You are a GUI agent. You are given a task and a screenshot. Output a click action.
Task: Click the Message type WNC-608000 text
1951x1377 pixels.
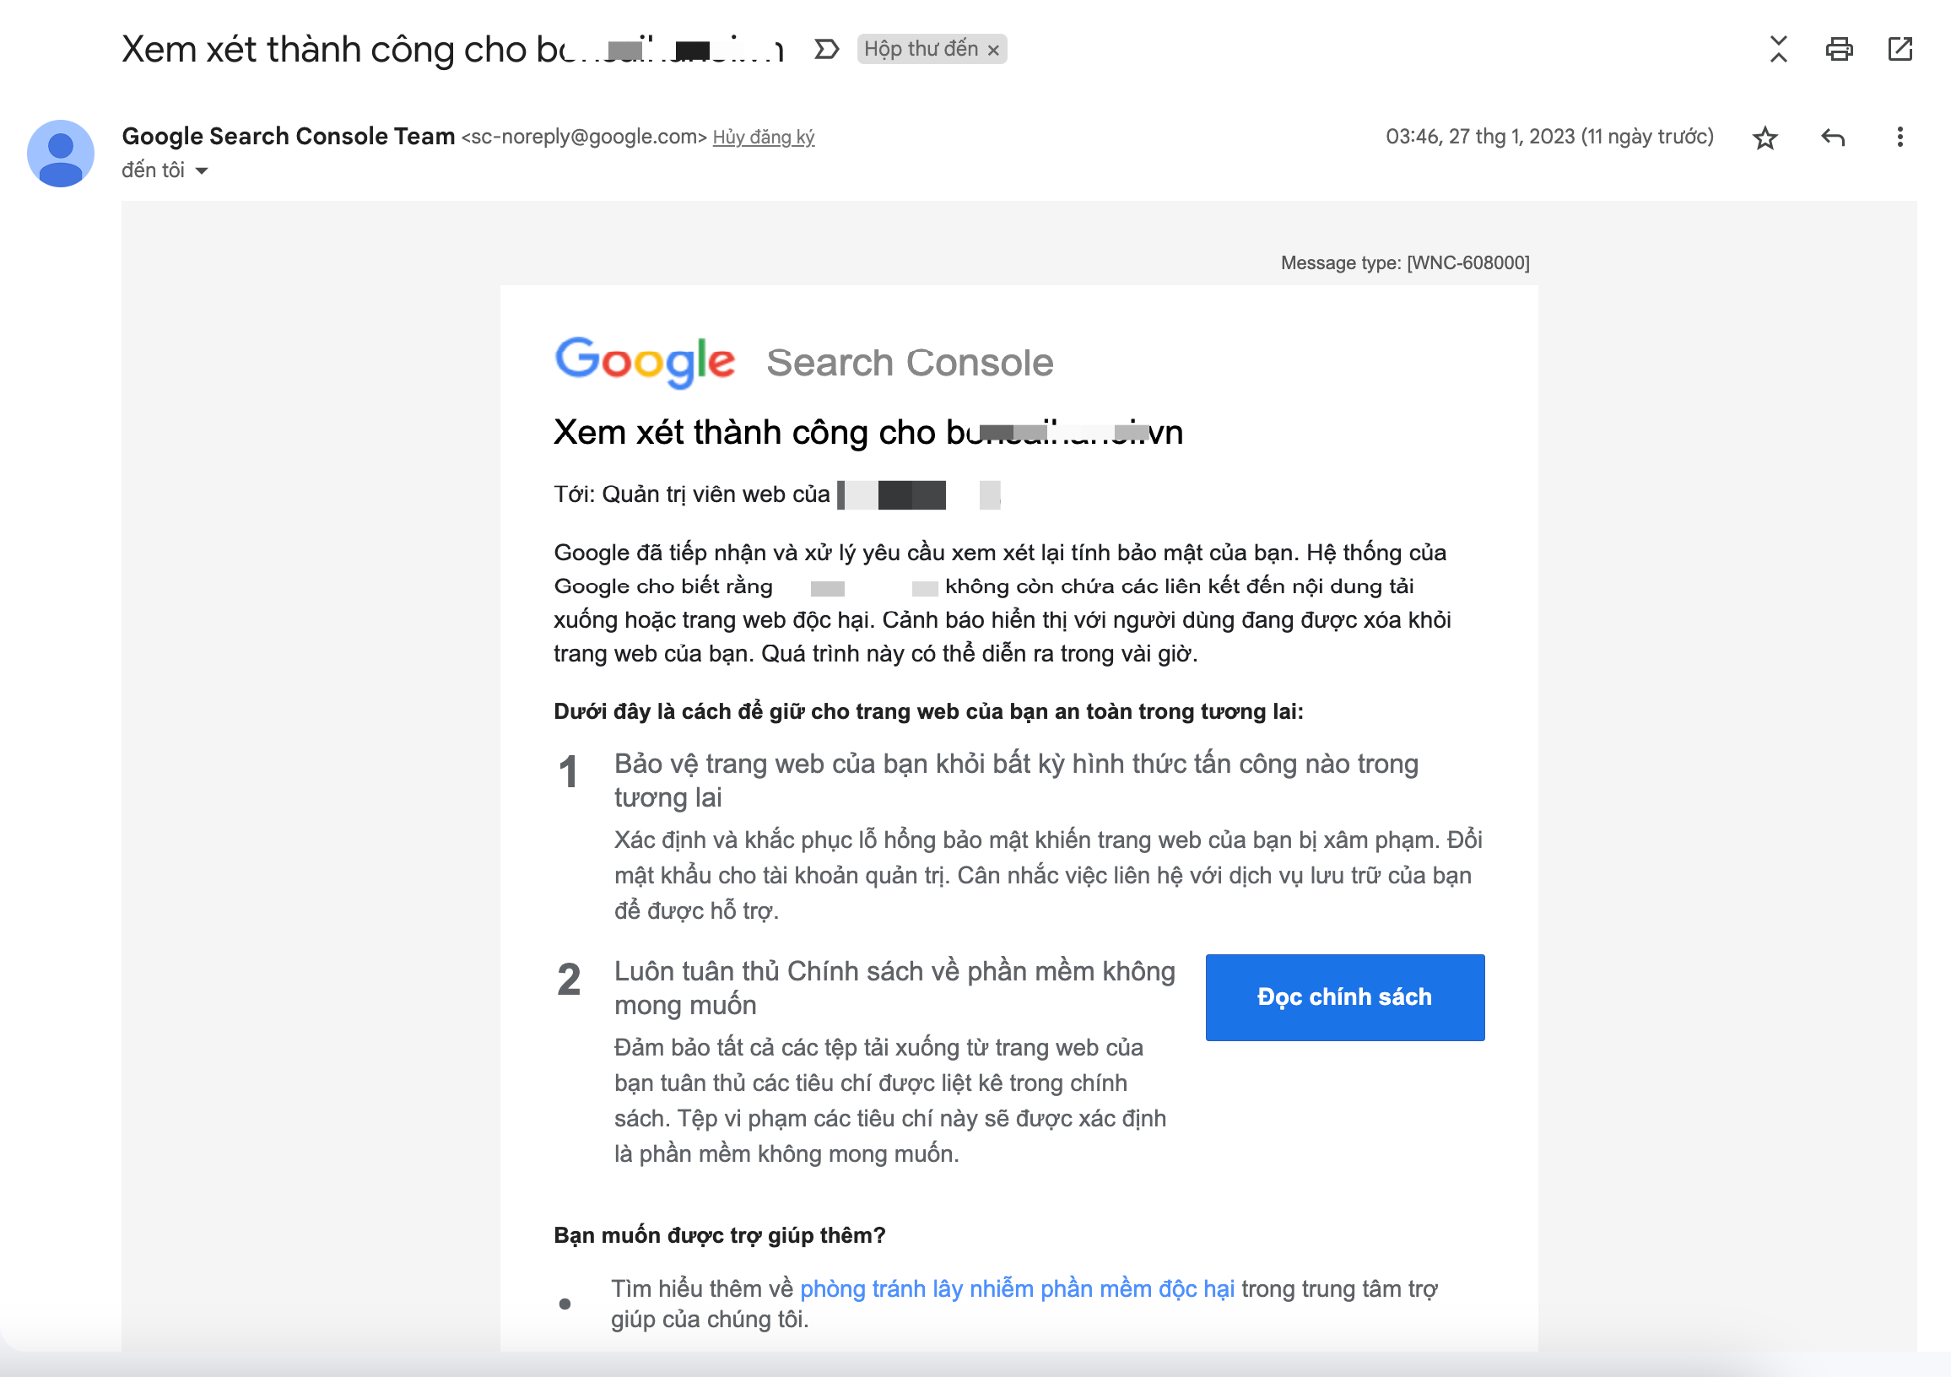click(1405, 263)
